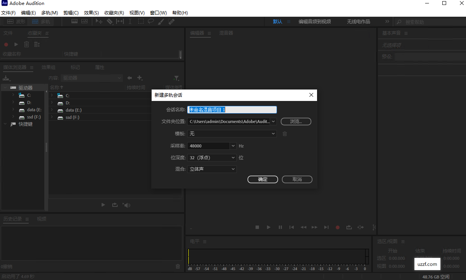The height and width of the screenshot is (280, 466).
Task: Select the Lasso Selection tool
Action: [150, 21]
